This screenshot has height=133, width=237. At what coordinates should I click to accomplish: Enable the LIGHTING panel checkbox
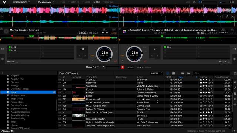[x=104, y=2]
